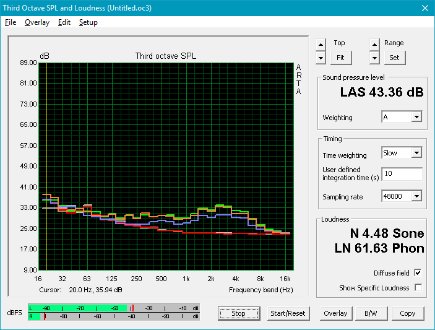The width and height of the screenshot is (435, 330).
Task: Close the Third Octave SPL window
Action: coord(424,8)
